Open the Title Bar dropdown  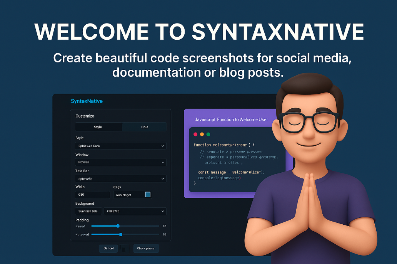coord(121,178)
